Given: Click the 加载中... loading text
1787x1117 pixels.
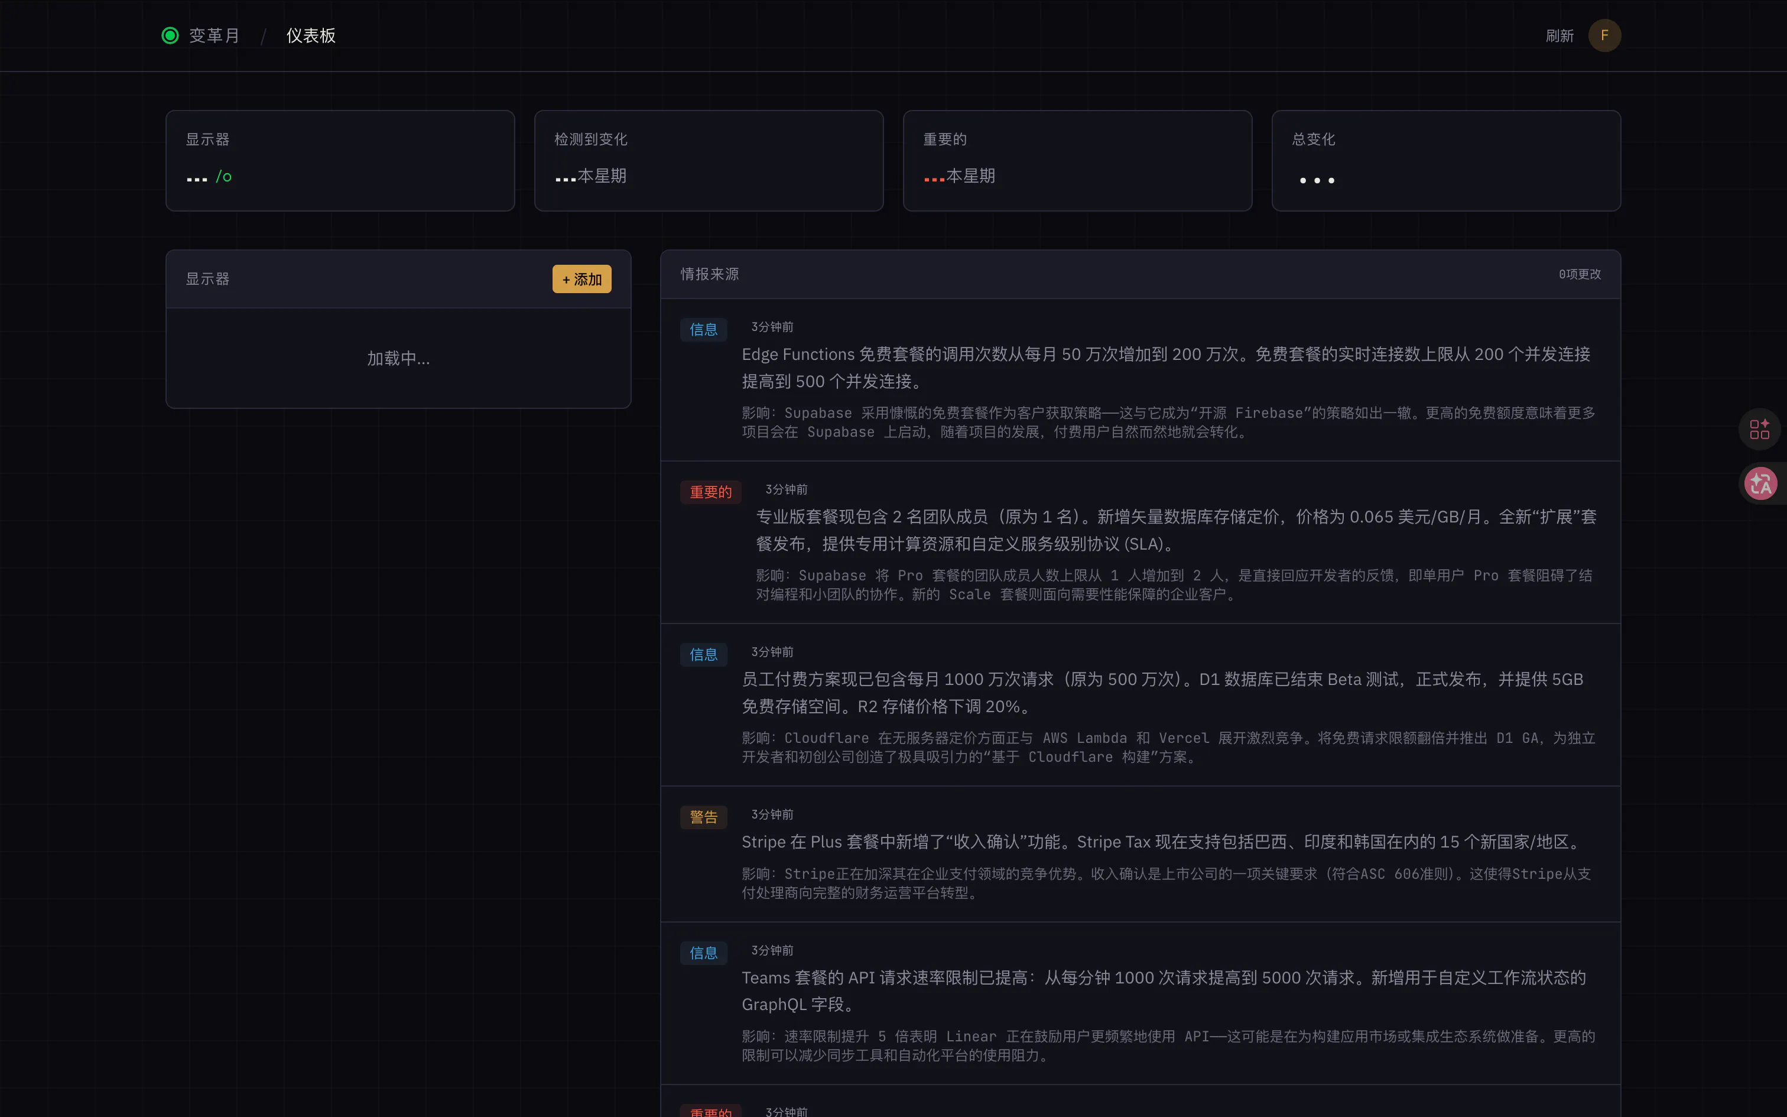Looking at the screenshot, I should (399, 358).
